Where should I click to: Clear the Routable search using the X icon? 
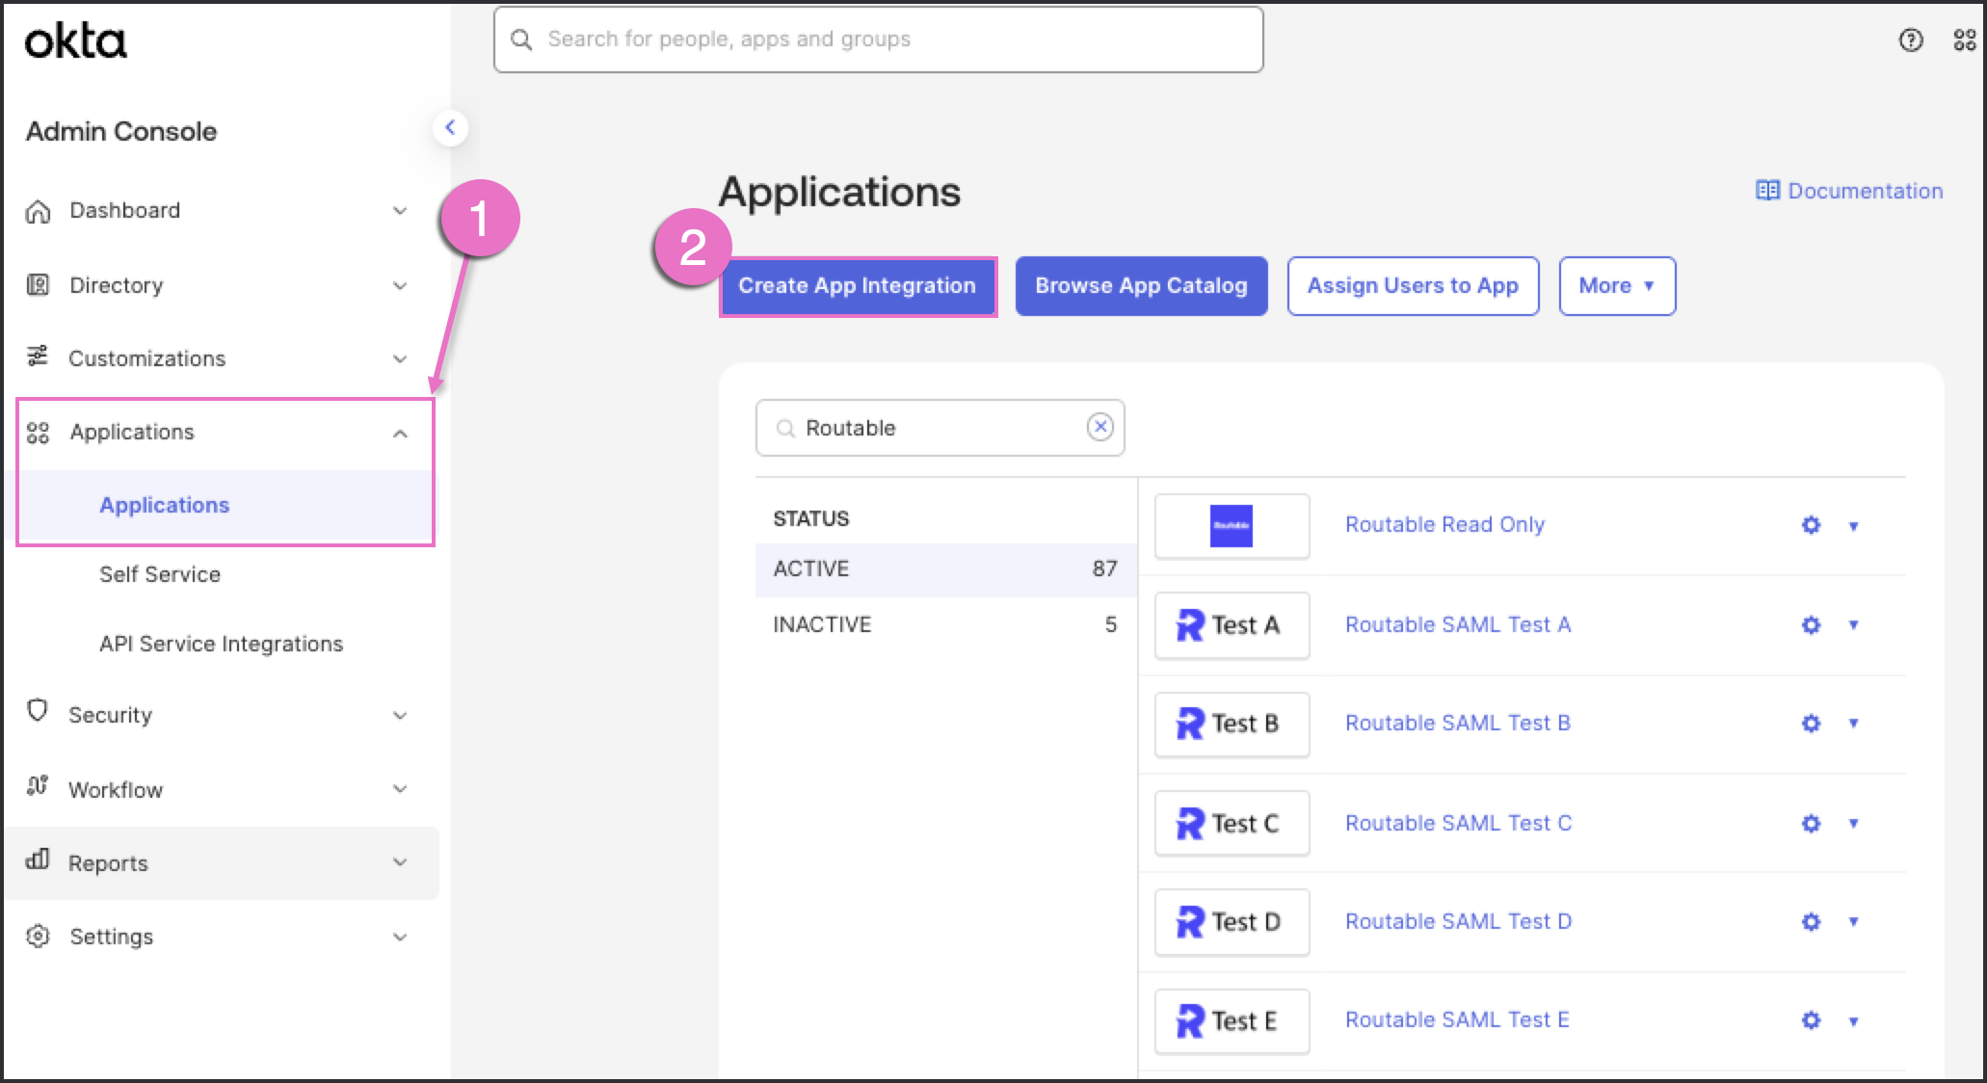point(1099,427)
